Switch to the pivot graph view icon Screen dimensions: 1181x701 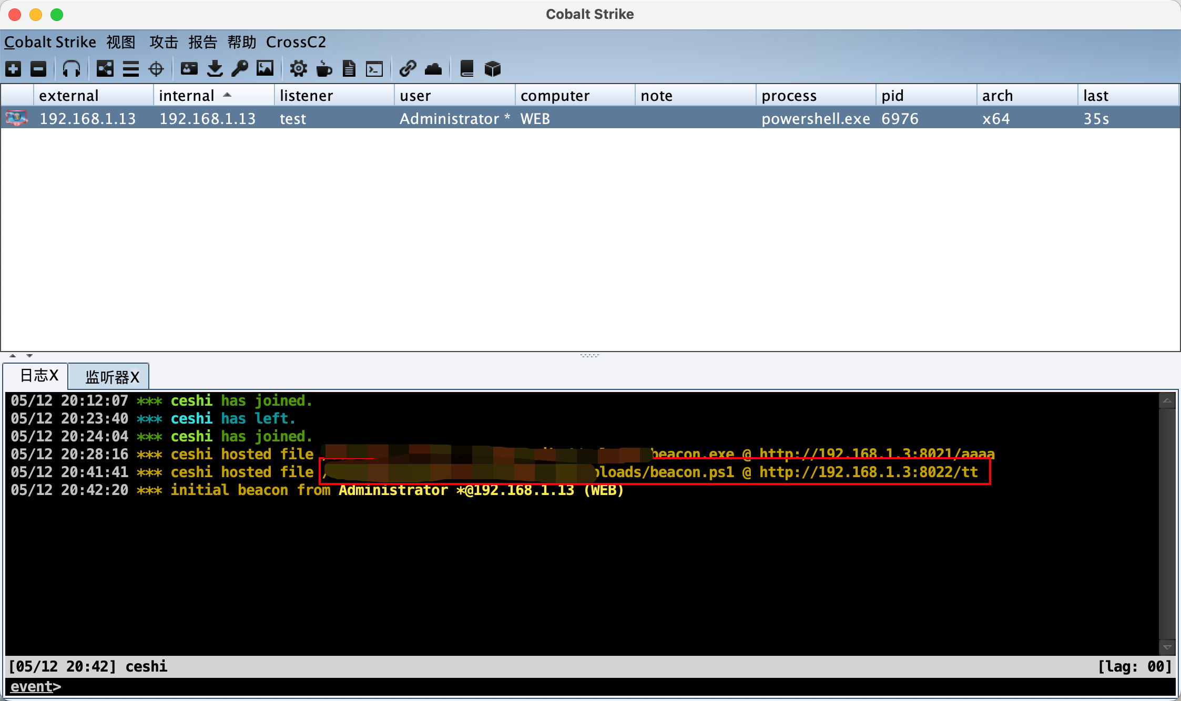click(x=105, y=69)
